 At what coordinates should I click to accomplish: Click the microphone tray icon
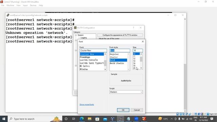coord(179,119)
